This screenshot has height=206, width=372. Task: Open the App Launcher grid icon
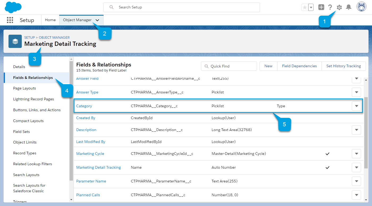10,20
